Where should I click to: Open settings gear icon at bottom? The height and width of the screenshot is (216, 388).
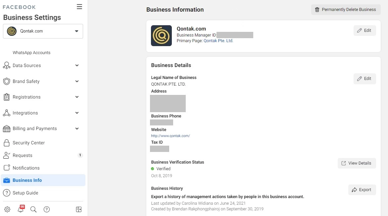coord(7,209)
